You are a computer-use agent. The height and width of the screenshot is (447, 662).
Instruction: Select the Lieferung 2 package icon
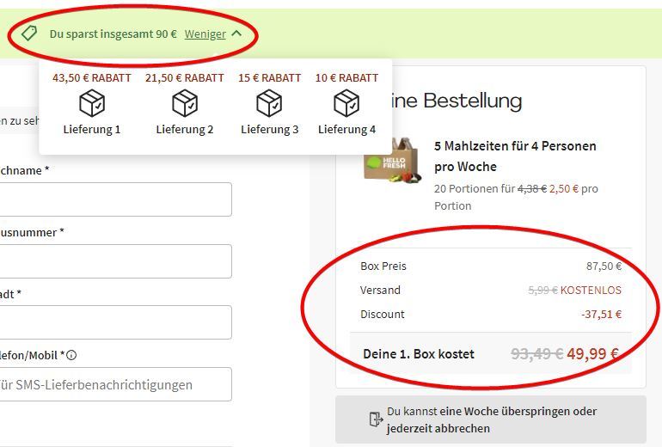tap(185, 104)
